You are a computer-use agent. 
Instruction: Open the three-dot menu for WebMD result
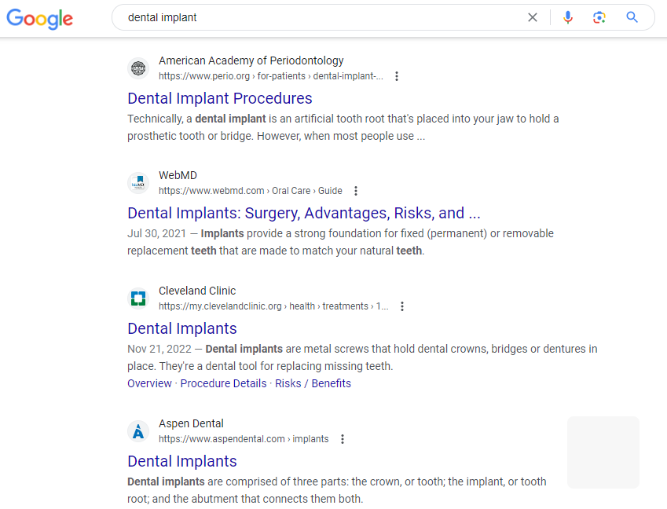[356, 191]
